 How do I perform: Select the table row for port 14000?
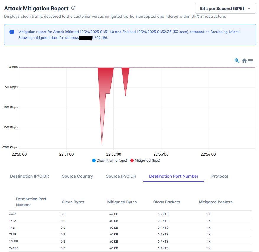click(130, 241)
